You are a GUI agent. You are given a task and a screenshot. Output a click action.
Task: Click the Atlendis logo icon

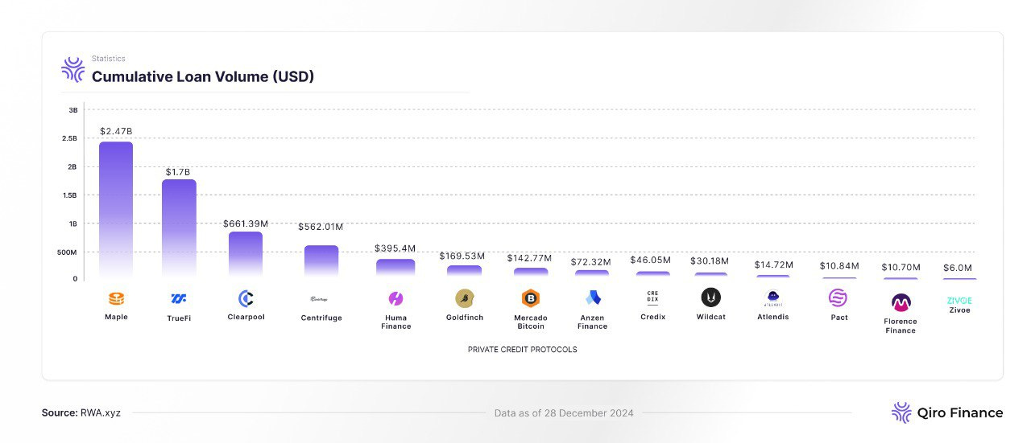(x=773, y=298)
